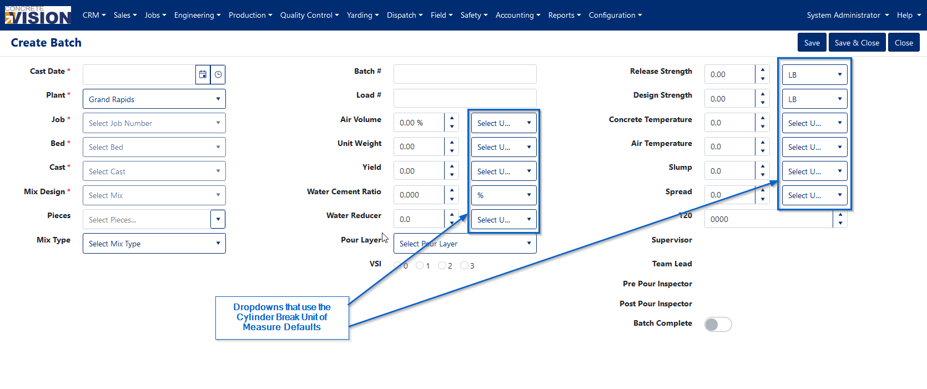Open the Unit Weight unit dropdown
The width and height of the screenshot is (927, 389).
[504, 147]
